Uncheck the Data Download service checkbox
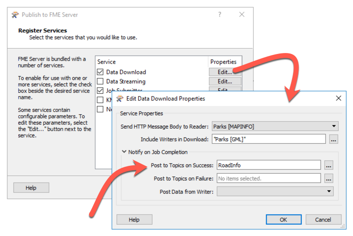Viewport: 353px width, 236px height. point(100,72)
